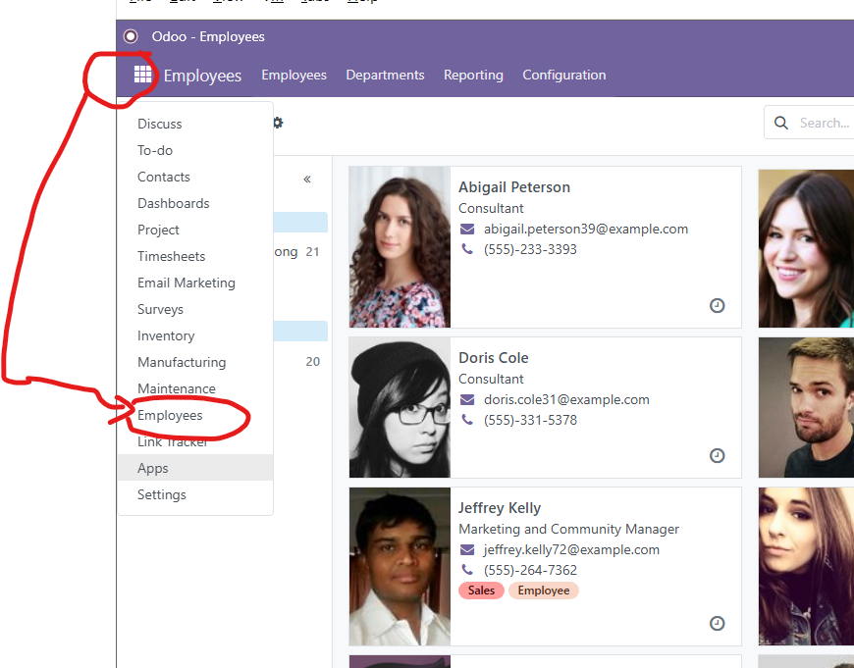Click Jeffrey Kelly's phone number link
Viewport: 854px width, 668px height.
pos(530,570)
